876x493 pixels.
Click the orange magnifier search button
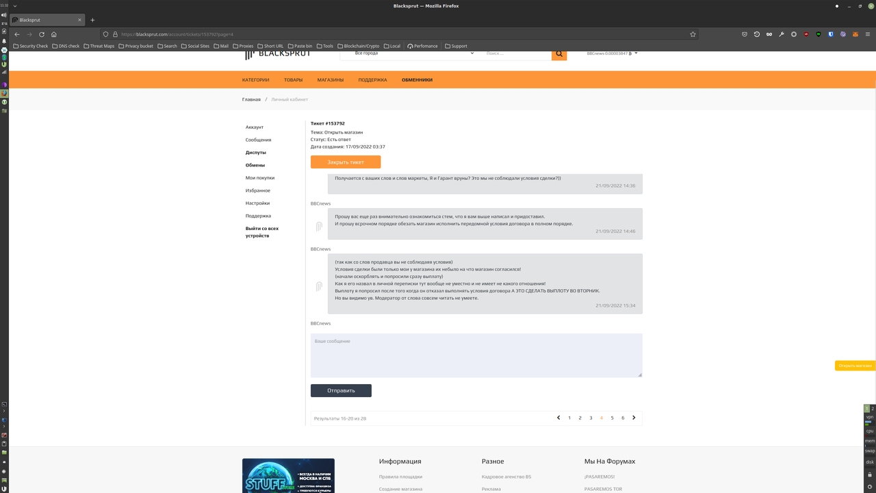coord(559,53)
